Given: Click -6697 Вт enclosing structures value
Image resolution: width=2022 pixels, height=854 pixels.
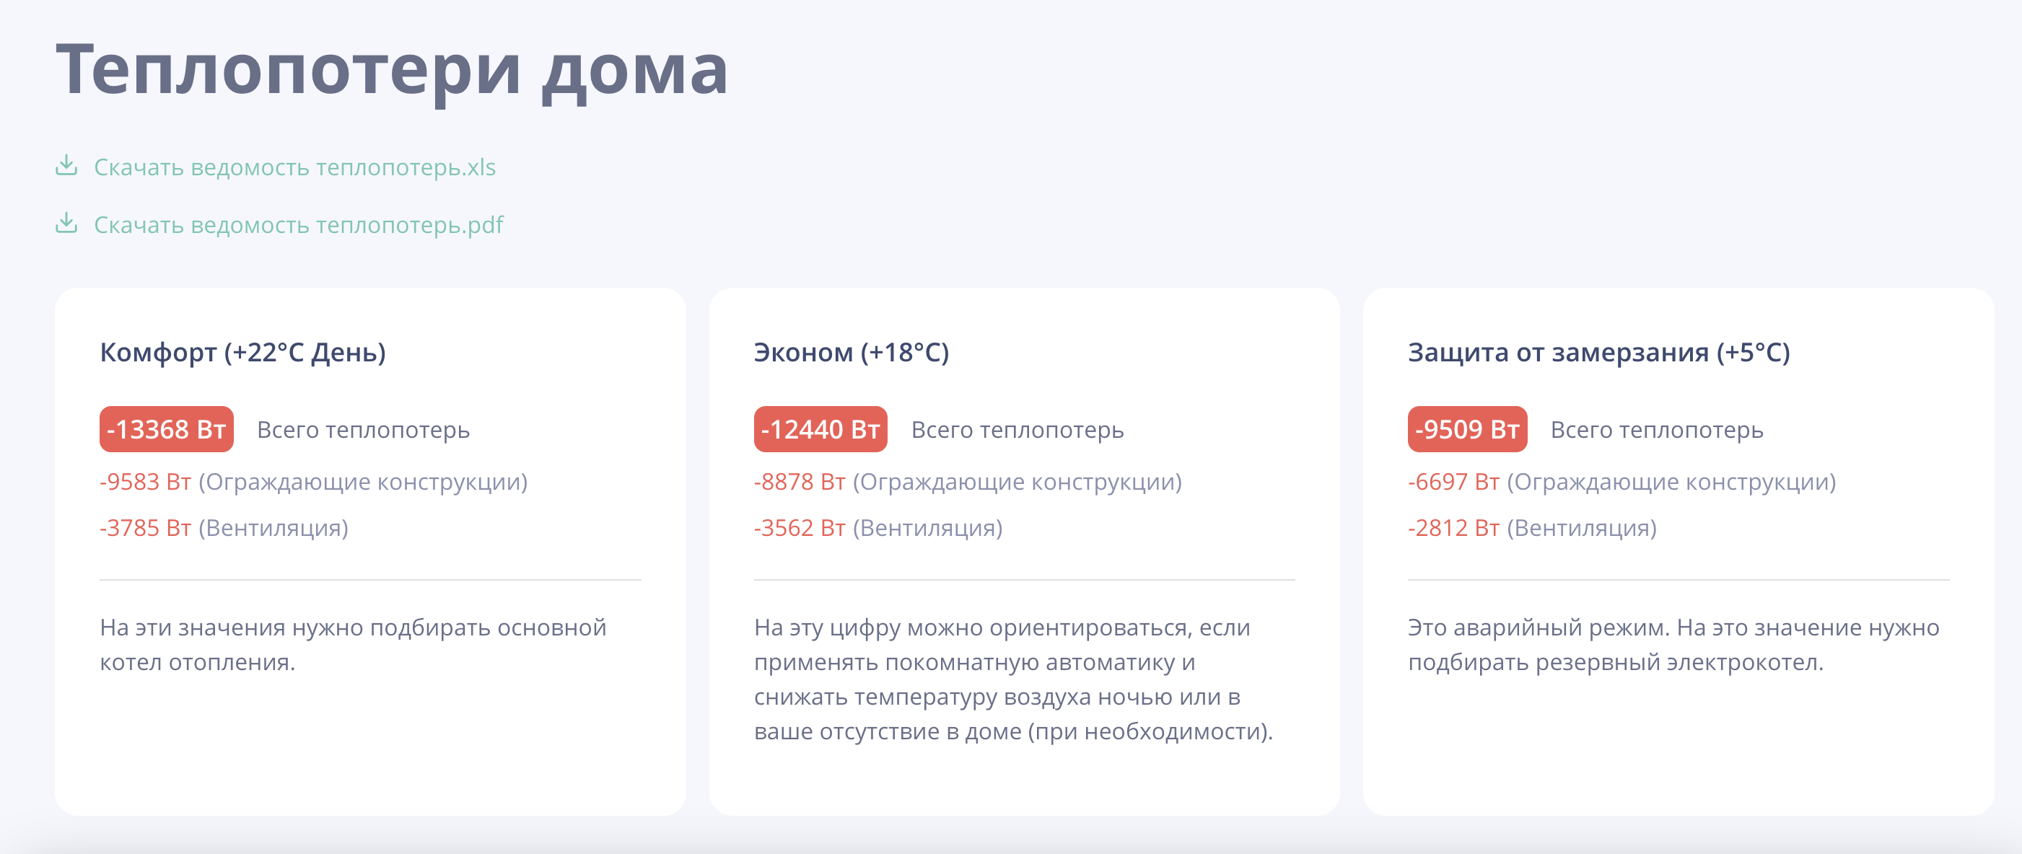Looking at the screenshot, I should pyautogui.click(x=1453, y=482).
